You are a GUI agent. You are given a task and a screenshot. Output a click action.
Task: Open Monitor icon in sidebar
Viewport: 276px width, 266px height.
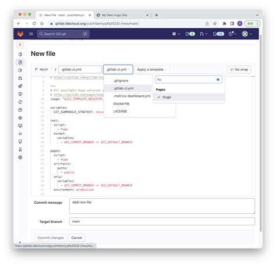[20, 125]
